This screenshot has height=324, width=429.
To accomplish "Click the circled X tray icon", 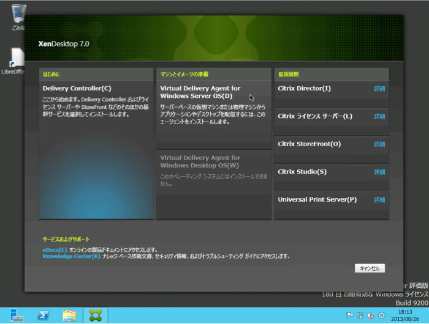I will pos(381,315).
